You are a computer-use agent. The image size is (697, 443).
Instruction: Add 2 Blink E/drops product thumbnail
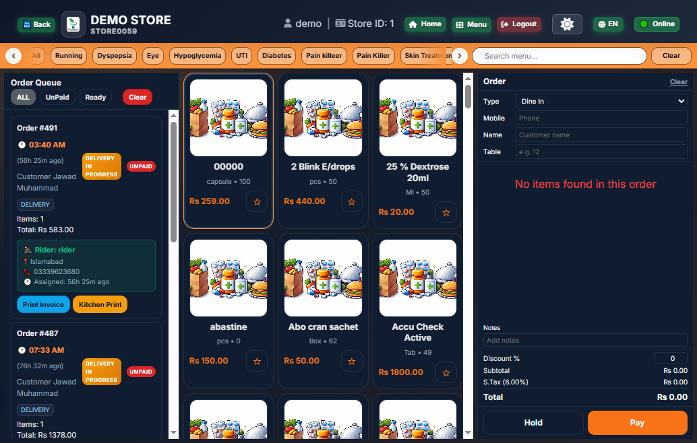click(x=323, y=118)
